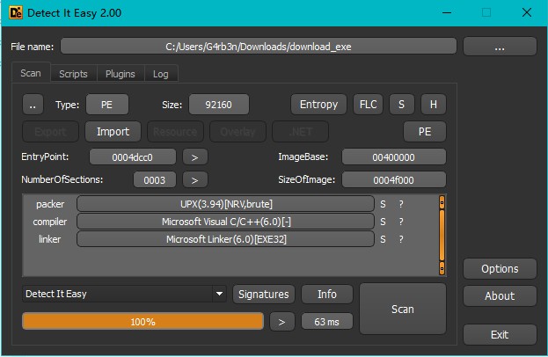Open the file browse '...' button
The height and width of the screenshot is (357, 548).
click(500, 47)
